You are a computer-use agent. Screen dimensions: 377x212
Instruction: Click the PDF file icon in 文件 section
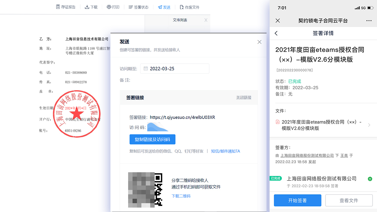pyautogui.click(x=277, y=122)
